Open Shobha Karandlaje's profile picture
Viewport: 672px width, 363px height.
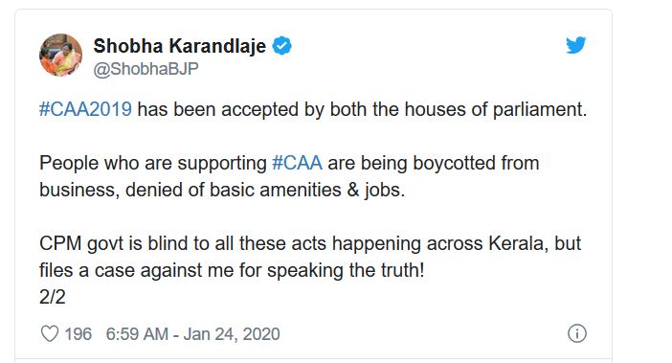(61, 56)
